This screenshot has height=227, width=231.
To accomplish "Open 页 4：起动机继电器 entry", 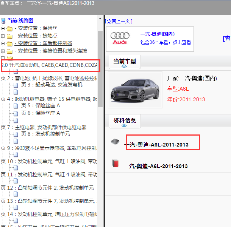I will click(49, 99).
